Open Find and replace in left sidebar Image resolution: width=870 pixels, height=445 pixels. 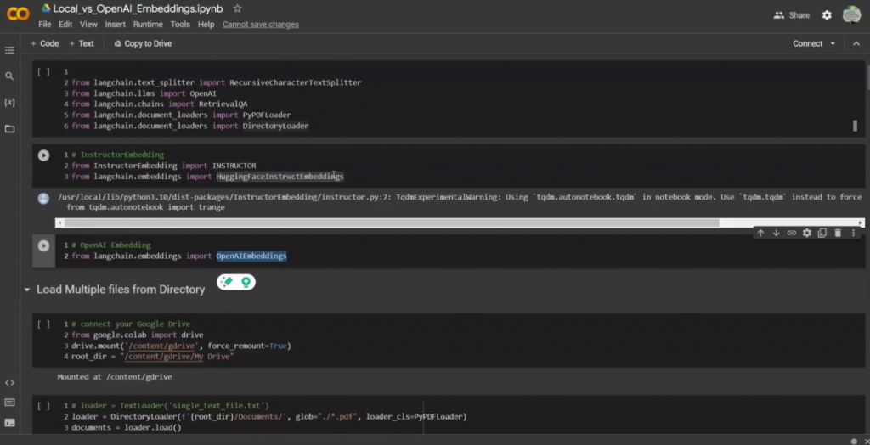point(9,76)
